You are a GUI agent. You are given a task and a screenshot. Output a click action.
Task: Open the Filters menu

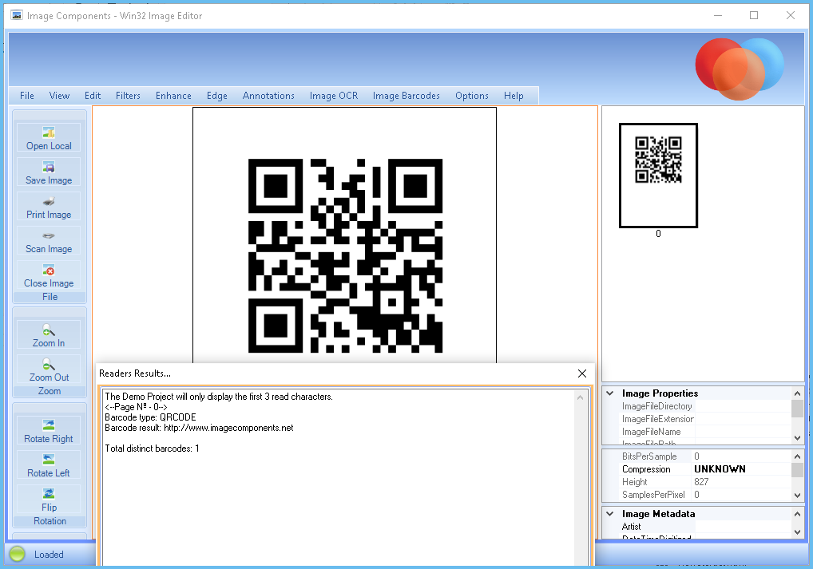click(x=128, y=96)
